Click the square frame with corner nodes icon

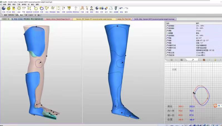(x=29, y=9)
